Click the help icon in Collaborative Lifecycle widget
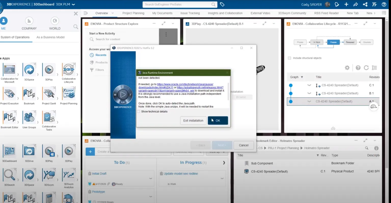The image size is (391, 203). pyautogui.click(x=358, y=68)
